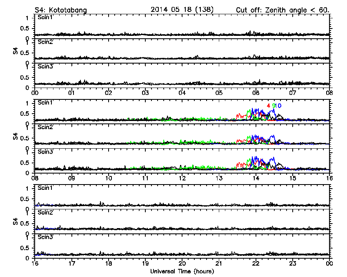Click the '12' hour tick label
The height and width of the screenshot is (277, 347).
[x=182, y=178]
